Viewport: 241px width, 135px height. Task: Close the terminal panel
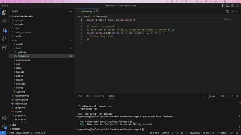pyautogui.click(x=237, y=96)
